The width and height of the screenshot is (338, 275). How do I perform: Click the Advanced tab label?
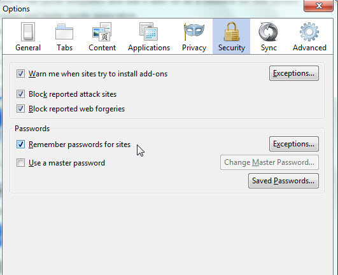(309, 48)
